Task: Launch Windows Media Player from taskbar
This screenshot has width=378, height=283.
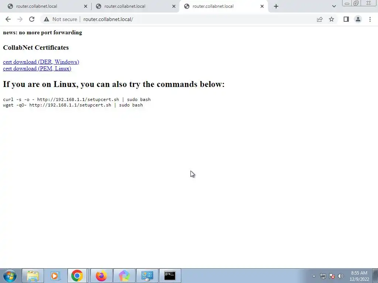Action: 55,276
